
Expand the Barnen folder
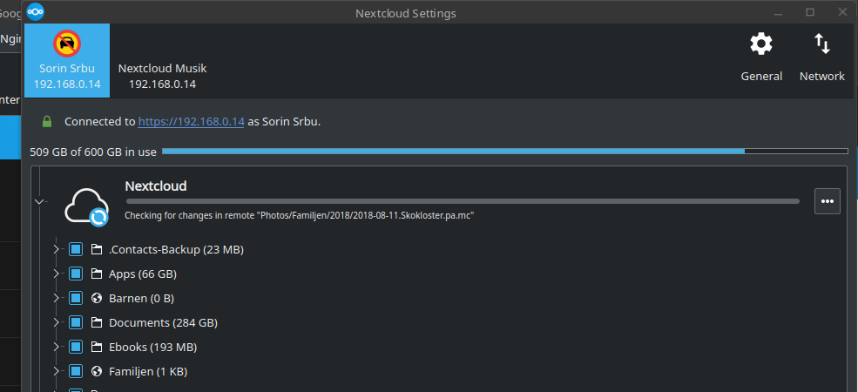coord(56,299)
